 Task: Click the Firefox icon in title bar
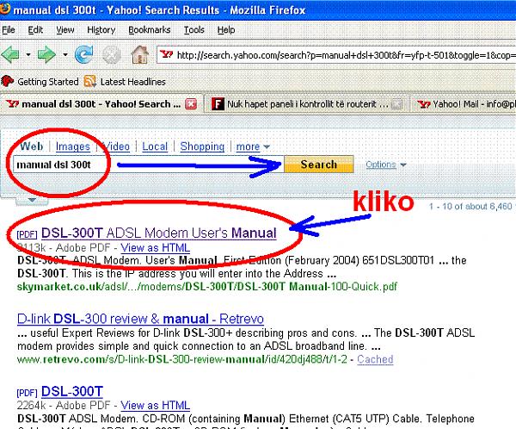(x=4, y=9)
